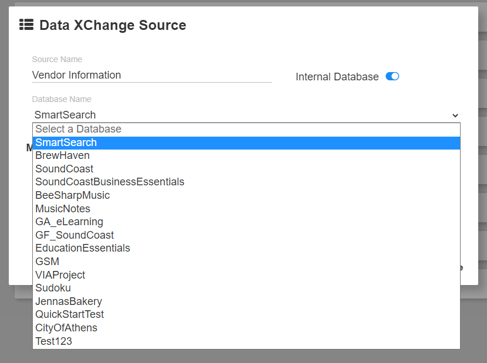The image size is (487, 363).
Task: Select BeeSharpMusic in the list
Action: click(72, 195)
